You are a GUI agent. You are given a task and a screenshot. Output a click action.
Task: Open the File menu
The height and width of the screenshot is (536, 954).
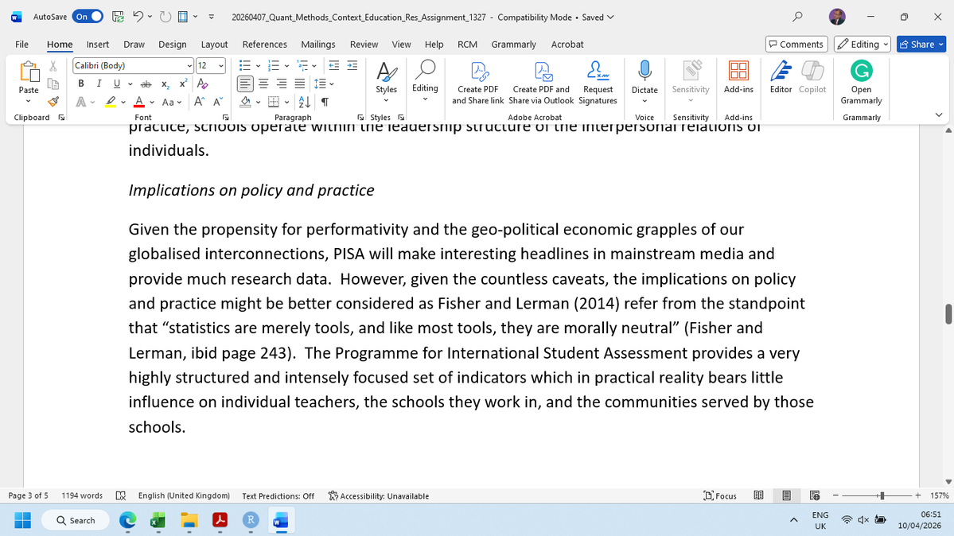click(x=22, y=45)
